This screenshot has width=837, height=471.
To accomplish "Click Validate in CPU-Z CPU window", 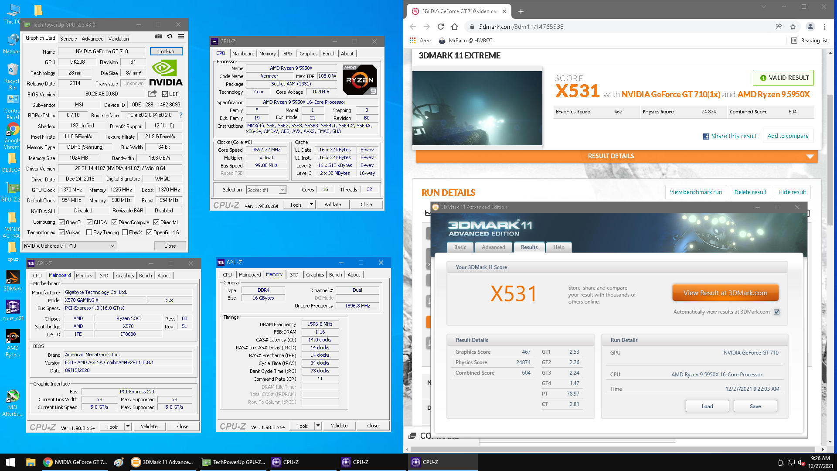I will click(333, 205).
